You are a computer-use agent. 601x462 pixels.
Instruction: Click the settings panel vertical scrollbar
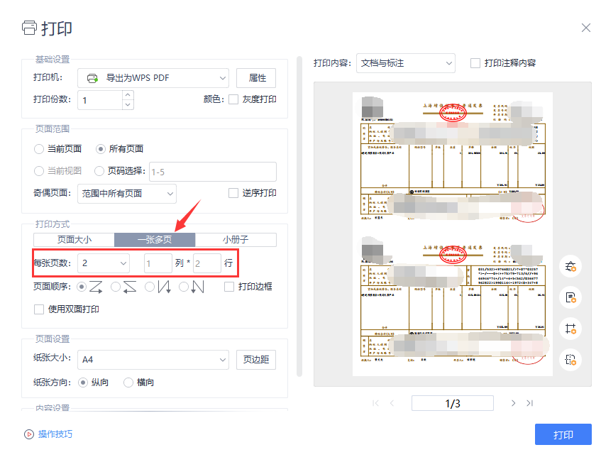click(x=299, y=216)
